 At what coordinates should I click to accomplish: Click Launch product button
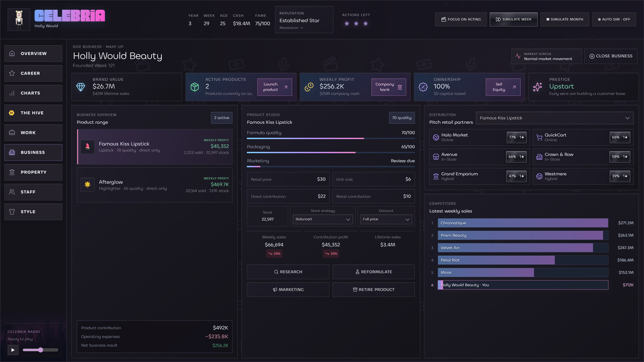tap(275, 87)
